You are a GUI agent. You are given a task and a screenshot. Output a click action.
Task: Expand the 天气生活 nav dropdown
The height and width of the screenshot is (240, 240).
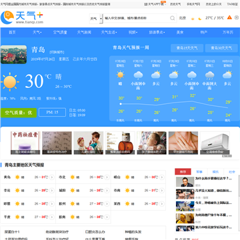click(x=109, y=33)
